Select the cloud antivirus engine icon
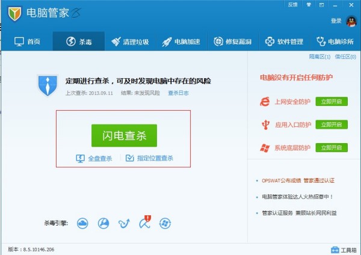Viewport: 361px width, 255px height. 82,223
